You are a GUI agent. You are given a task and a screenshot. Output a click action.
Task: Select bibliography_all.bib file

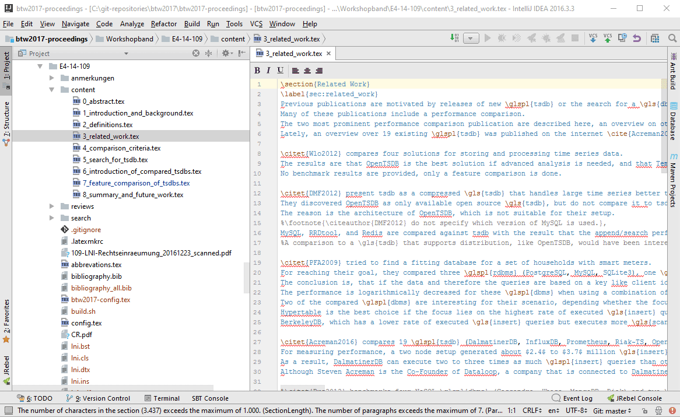[x=101, y=288]
